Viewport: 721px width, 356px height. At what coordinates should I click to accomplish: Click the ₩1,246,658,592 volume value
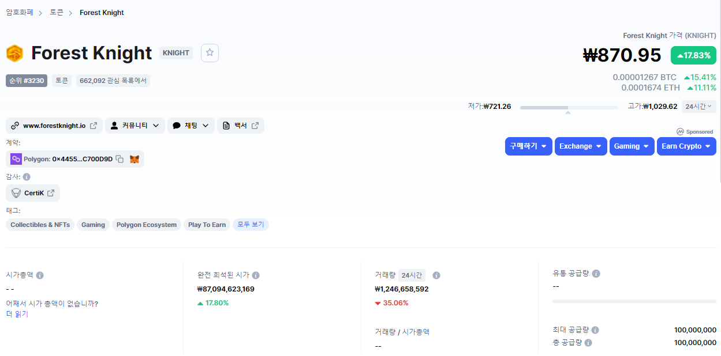coord(402,289)
